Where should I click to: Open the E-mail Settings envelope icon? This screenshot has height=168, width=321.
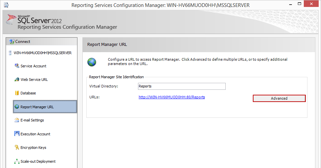click(17, 120)
